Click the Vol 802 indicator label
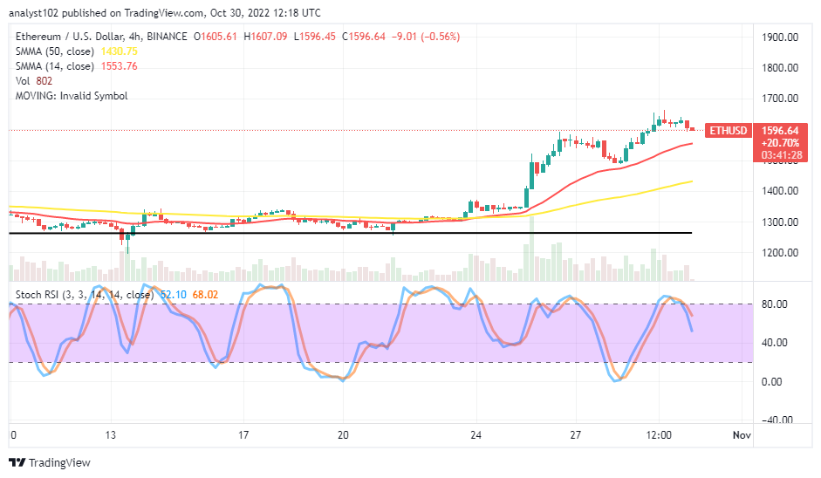The image size is (821, 478). (34, 80)
